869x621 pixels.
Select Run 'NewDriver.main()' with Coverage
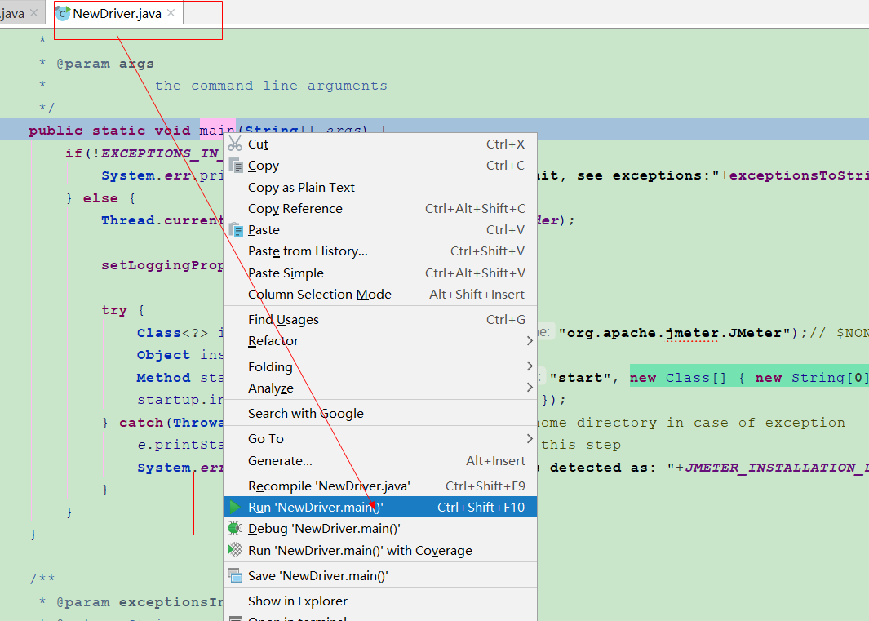point(380,550)
